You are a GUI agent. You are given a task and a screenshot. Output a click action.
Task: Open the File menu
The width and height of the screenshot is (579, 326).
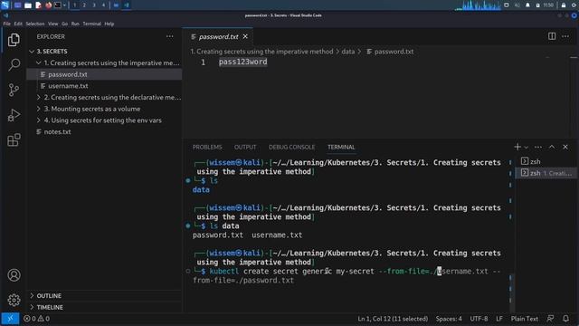coord(6,24)
